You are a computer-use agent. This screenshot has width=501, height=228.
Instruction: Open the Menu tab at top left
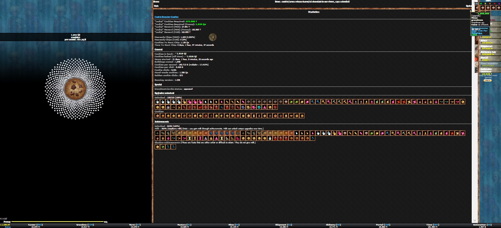coord(156,2)
